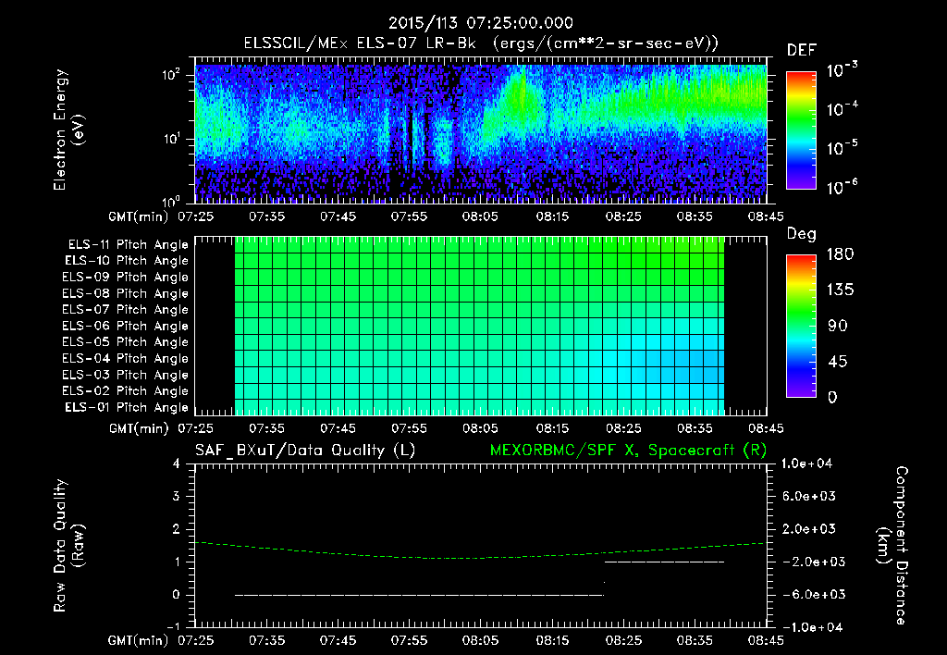Click the green MEXORBMC/SPF X, Spacecraft (R) label
Viewport: 947px width, 655px height.
[628, 451]
